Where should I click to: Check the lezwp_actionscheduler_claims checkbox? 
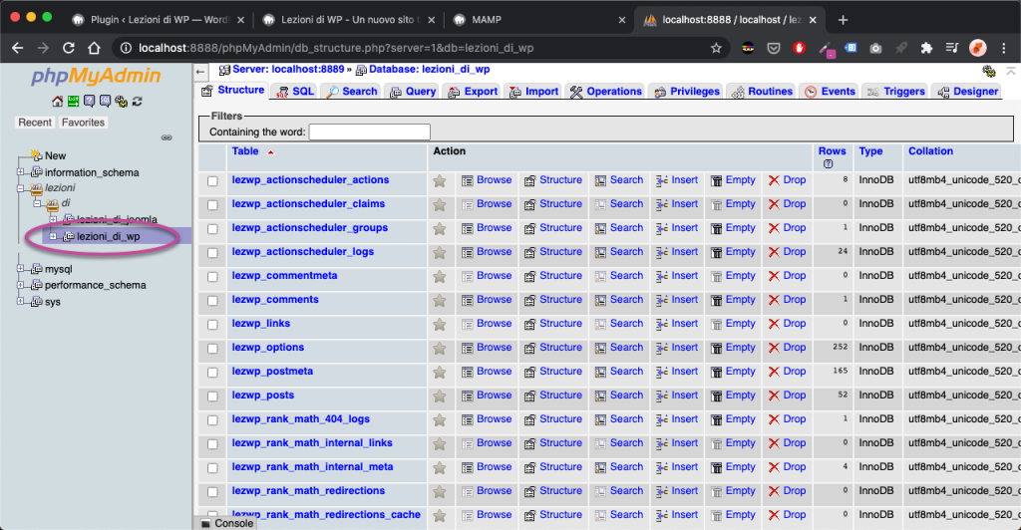(213, 205)
